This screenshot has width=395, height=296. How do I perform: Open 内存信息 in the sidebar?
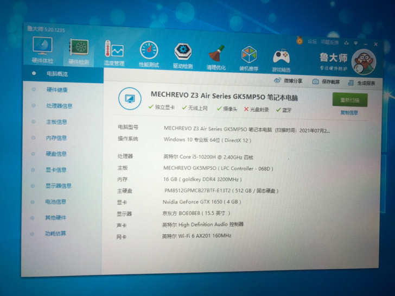click(x=56, y=138)
